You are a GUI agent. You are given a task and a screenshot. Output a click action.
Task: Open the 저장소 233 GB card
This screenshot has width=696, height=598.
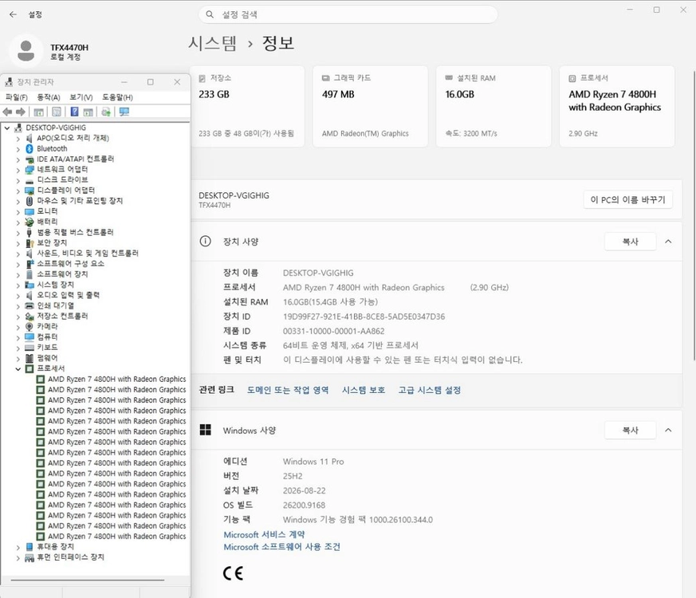point(247,107)
